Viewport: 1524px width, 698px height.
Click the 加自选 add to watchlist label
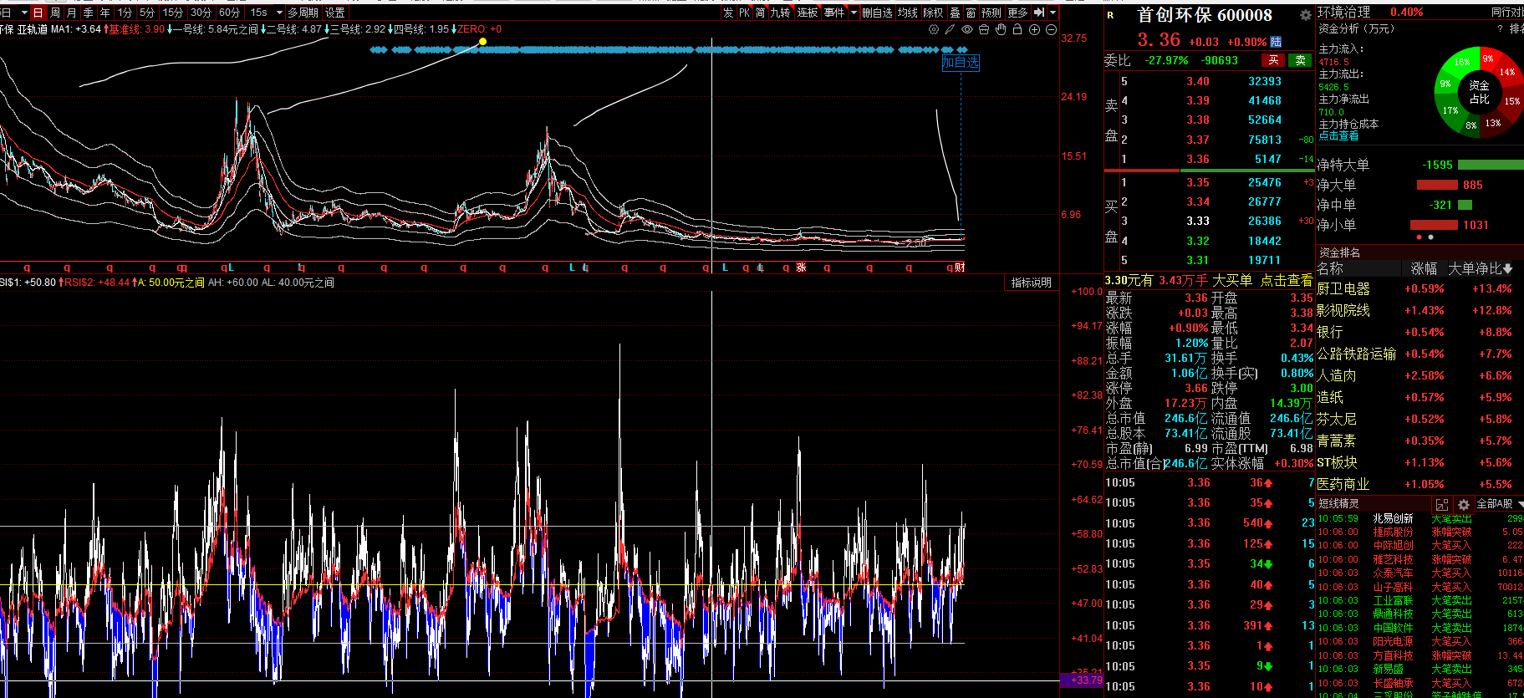pos(960,62)
